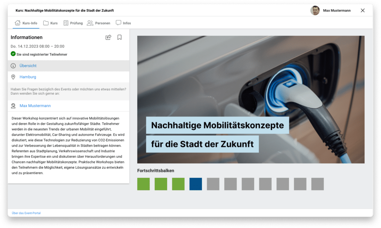Click the location pin icon beside Hamburg
Screen dimensions: 381x228
coord(13,77)
